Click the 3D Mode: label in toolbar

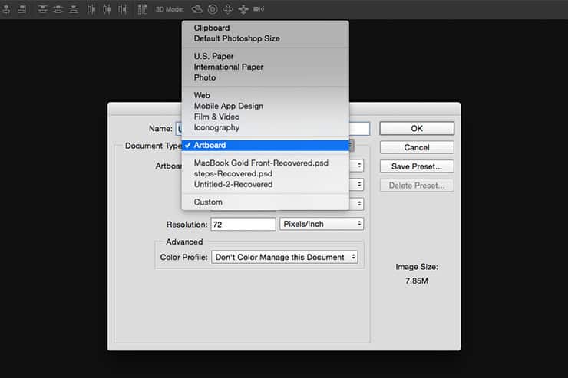(170, 9)
